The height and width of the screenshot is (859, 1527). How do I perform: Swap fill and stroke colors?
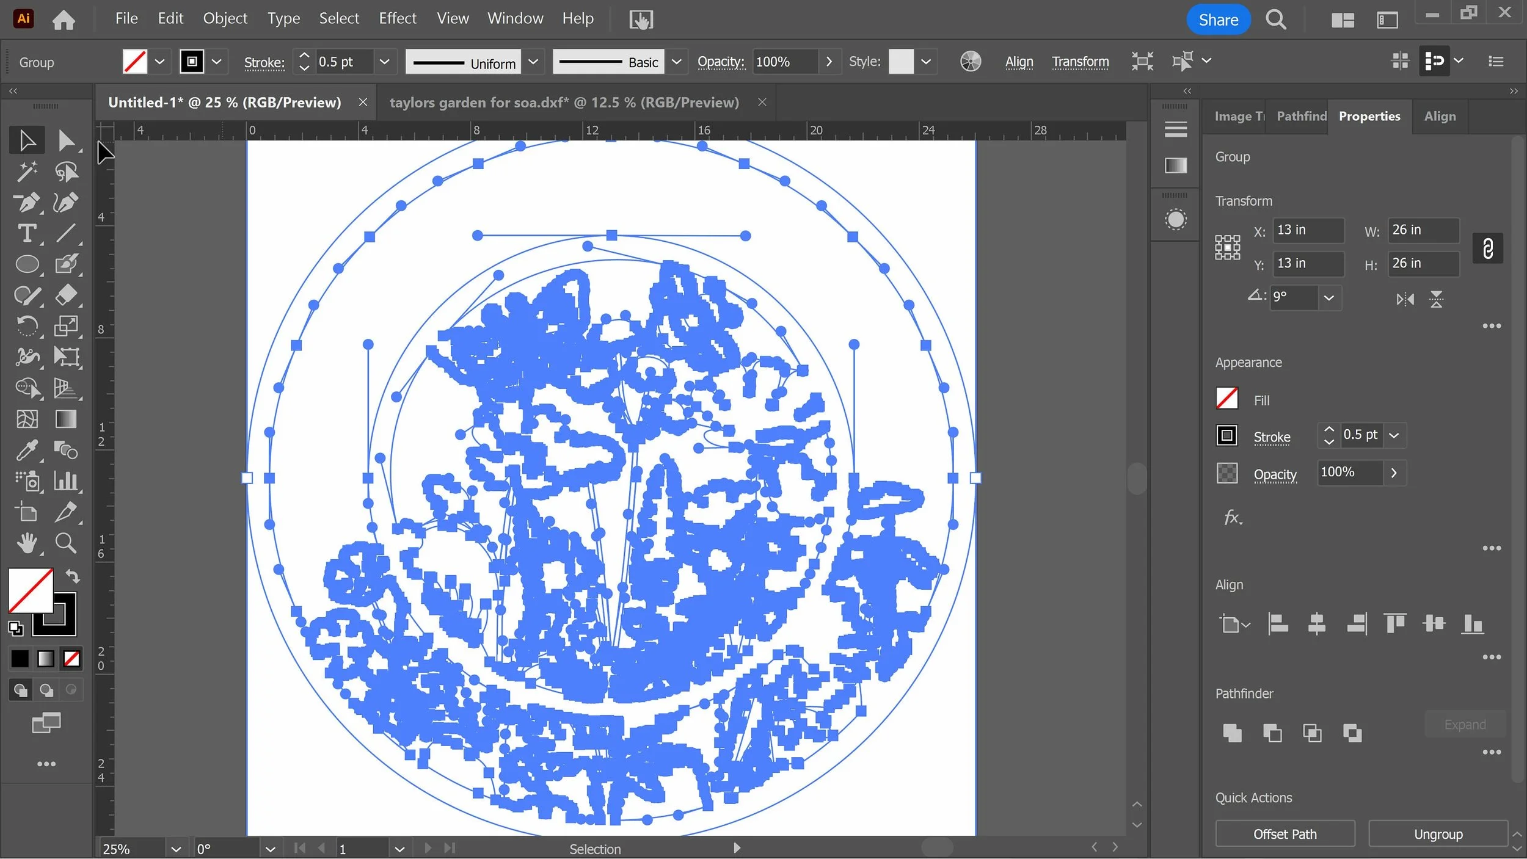point(73,576)
